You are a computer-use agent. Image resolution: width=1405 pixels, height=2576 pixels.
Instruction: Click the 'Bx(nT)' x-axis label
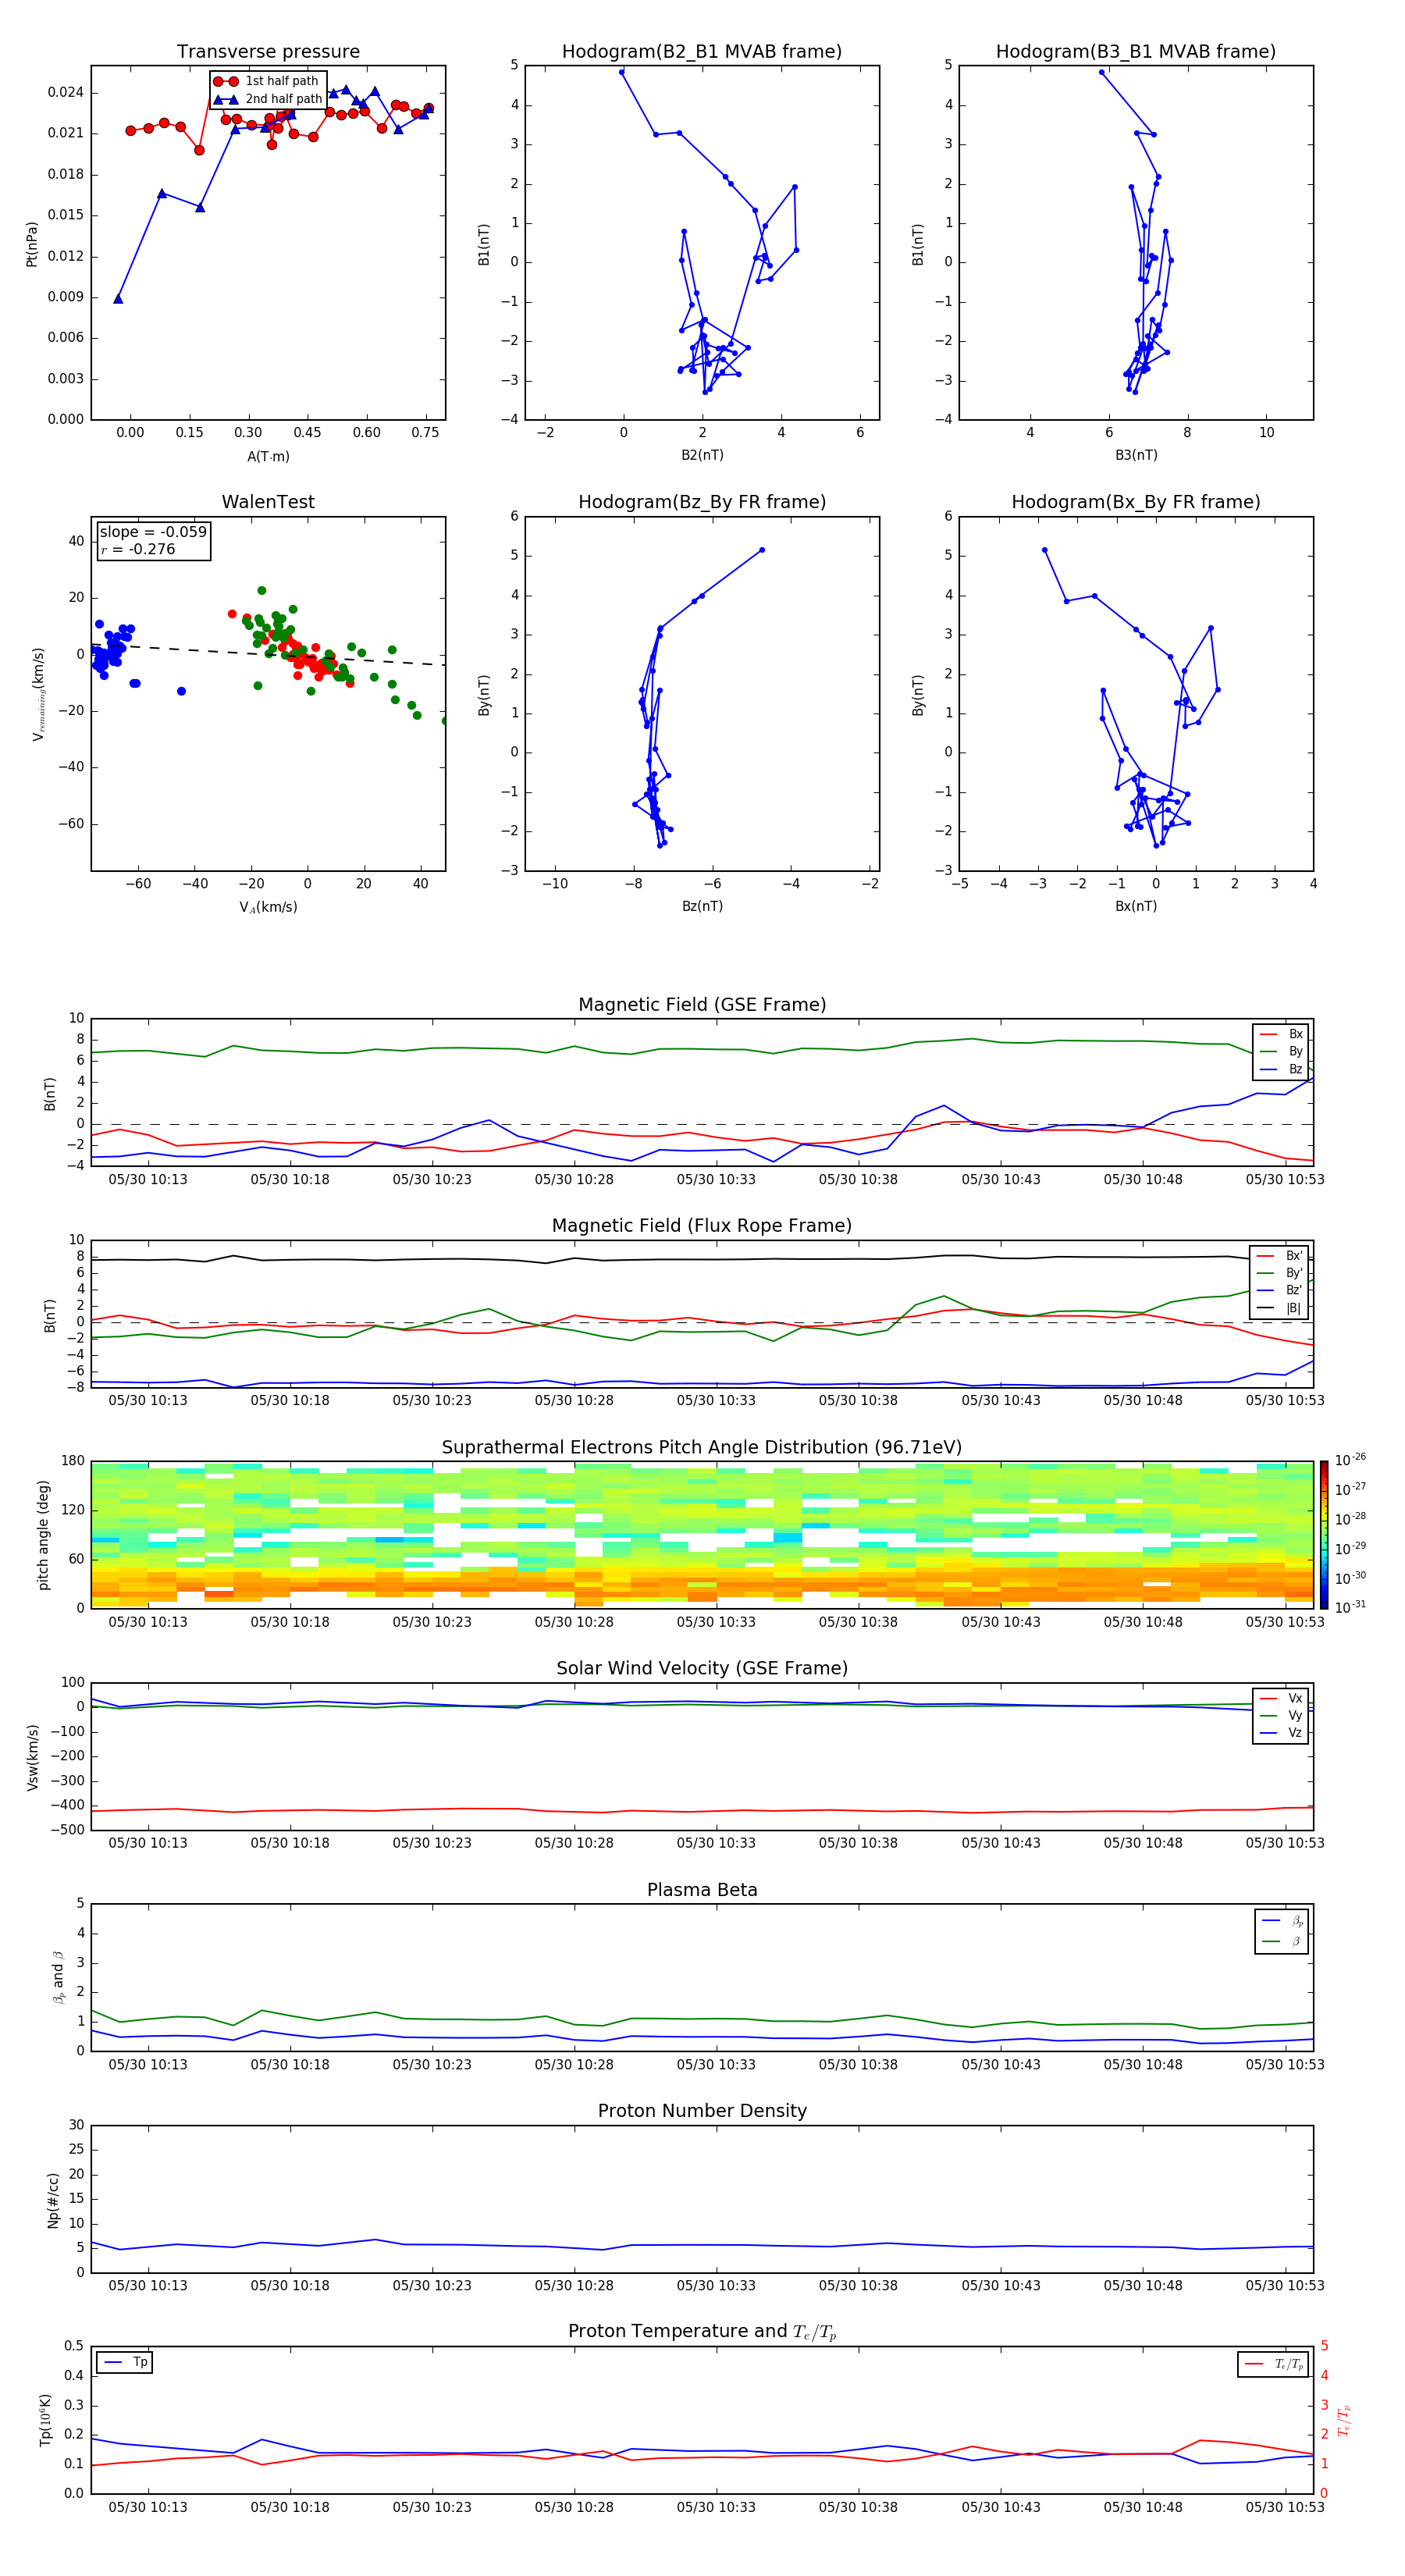point(1136,906)
